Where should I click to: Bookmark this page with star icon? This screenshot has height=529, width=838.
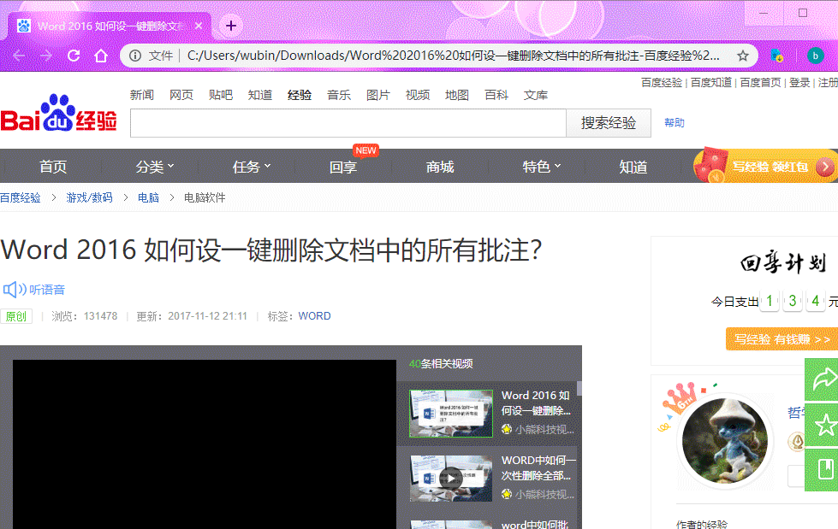[x=743, y=56]
